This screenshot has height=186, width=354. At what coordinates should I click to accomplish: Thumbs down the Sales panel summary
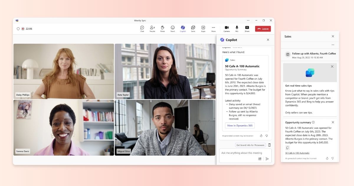tap(332, 158)
